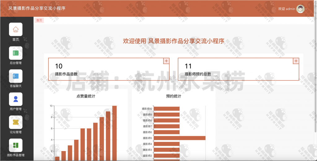This screenshot has width=317, height=161.
Task: Click the 摄影师6 axis label
Action: (147, 132)
